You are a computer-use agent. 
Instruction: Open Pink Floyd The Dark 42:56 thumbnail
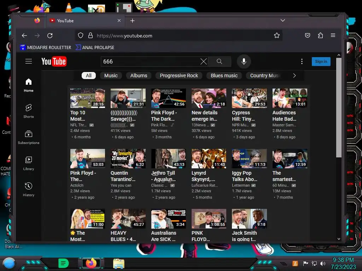168,98
